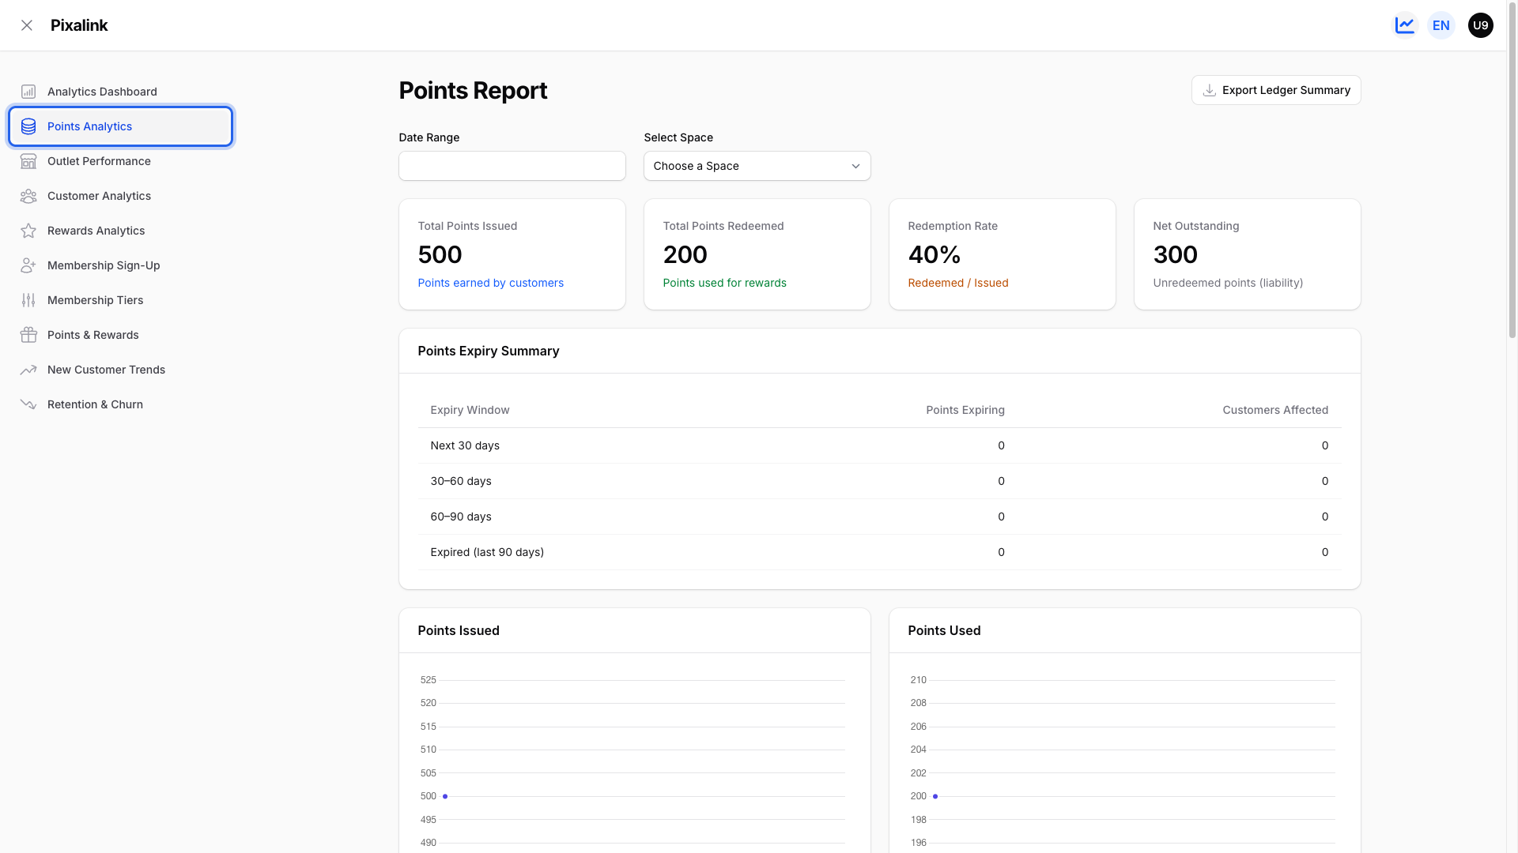Click the Total Points Issued 500 value

pos(440,255)
